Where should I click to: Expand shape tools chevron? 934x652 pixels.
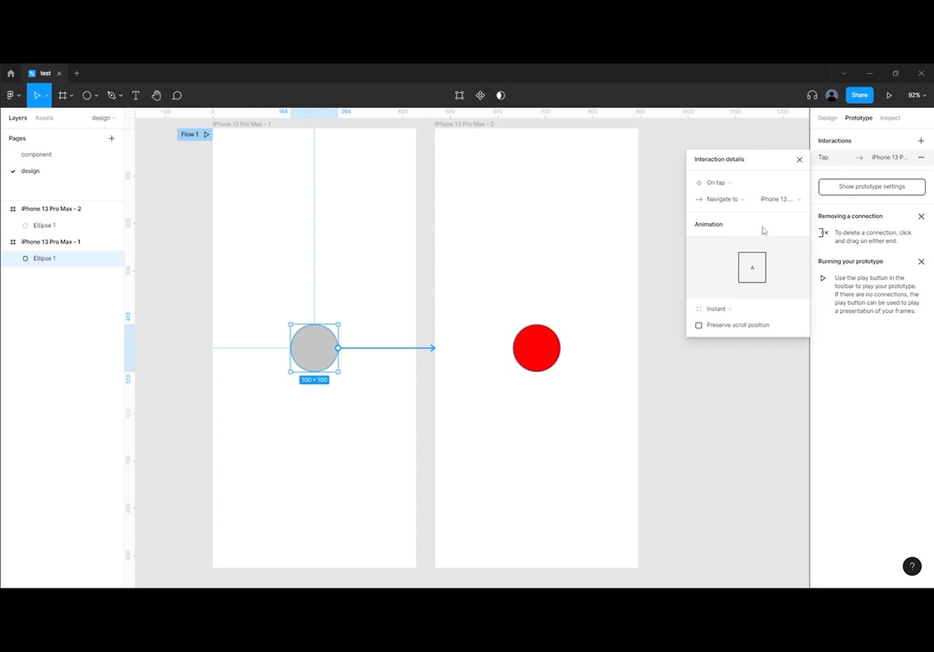click(96, 96)
